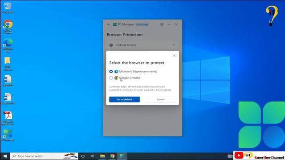Cancel the browser selection dialog

160,100
